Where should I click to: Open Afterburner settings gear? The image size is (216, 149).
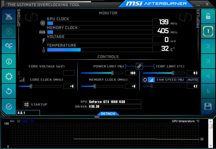point(9,76)
